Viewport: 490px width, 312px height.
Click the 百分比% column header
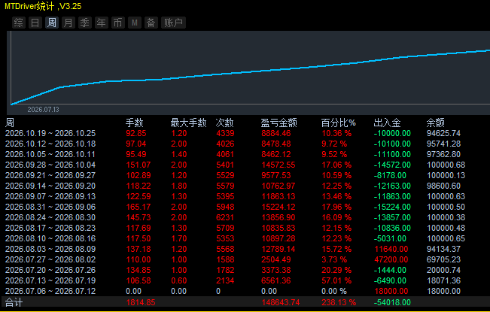[x=339, y=123]
